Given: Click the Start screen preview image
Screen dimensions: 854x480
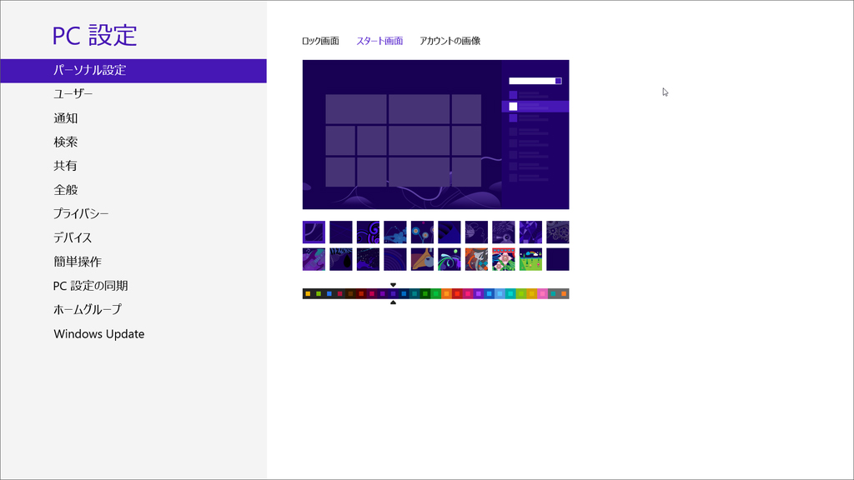Looking at the screenshot, I should (x=434, y=133).
